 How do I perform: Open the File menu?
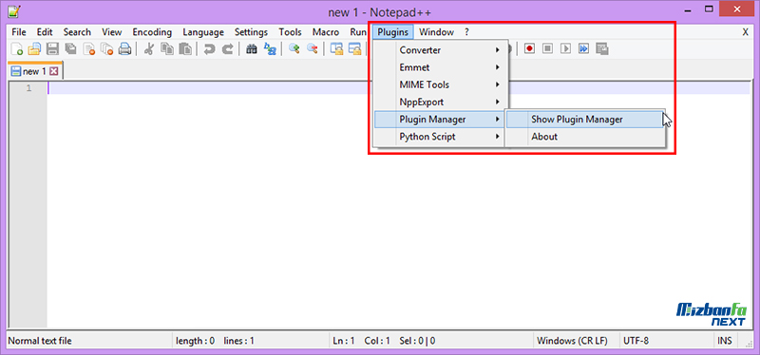[x=19, y=32]
